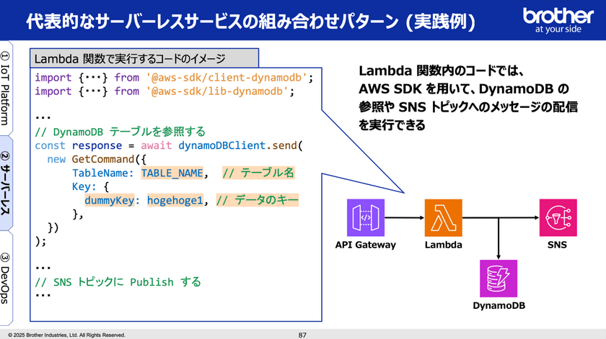
Task: Click the code panel header 'Lambda 関数で実行するコードのイメージ'
Action: tap(131, 58)
